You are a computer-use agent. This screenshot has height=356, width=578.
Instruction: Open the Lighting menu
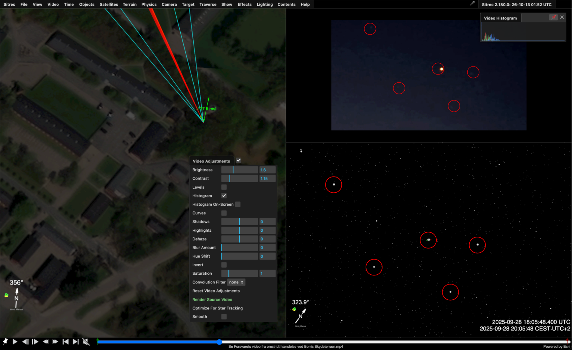click(x=265, y=4)
